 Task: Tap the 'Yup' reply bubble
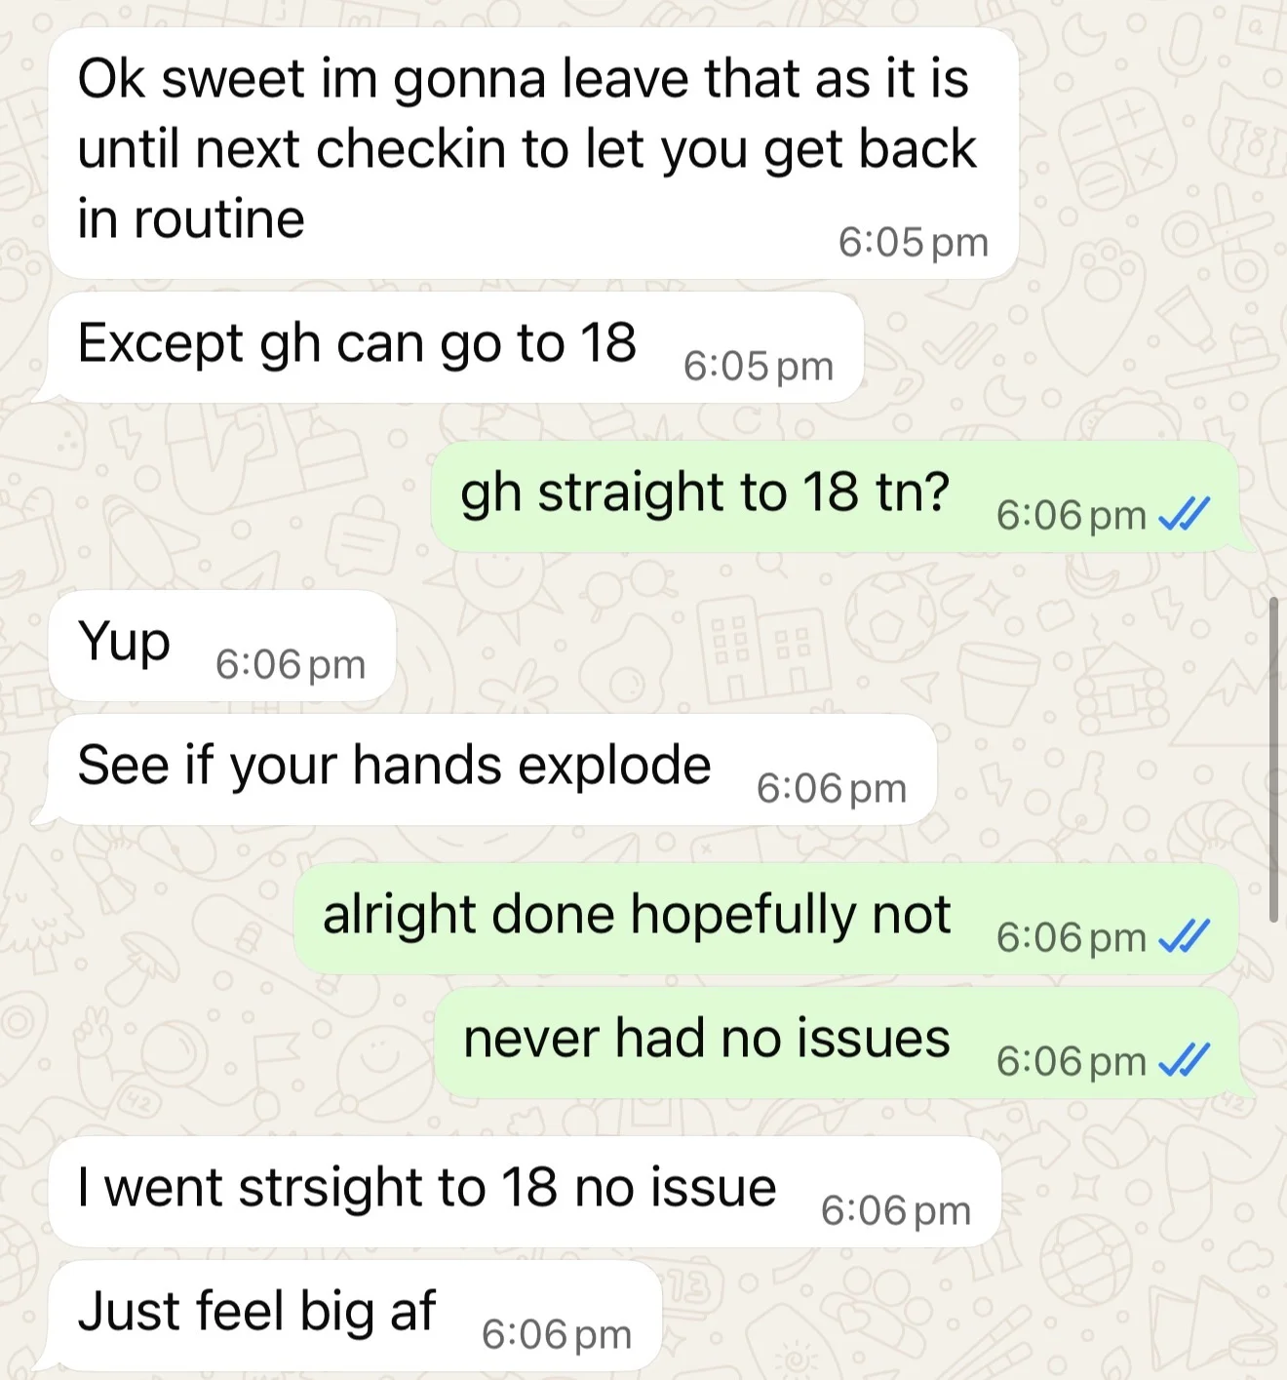(222, 646)
